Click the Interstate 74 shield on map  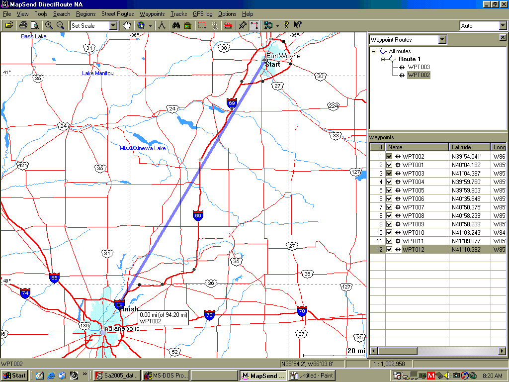(x=25, y=293)
